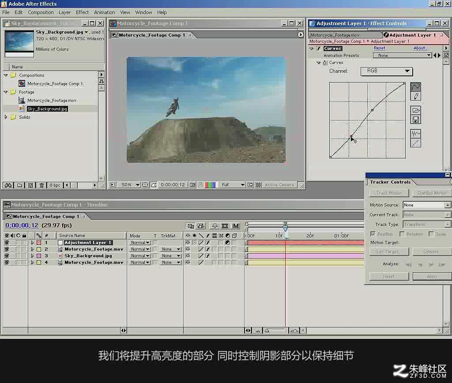
Task: Open the comp flowchart from Project panel side
Action: point(102,81)
